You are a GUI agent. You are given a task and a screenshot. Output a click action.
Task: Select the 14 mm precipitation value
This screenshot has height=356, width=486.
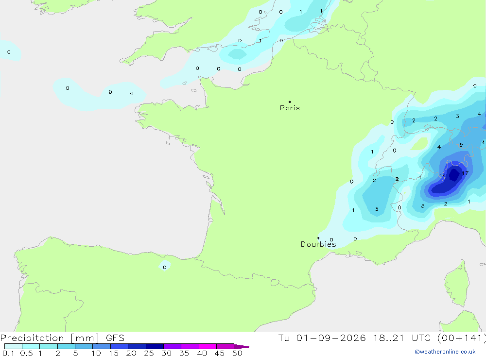click(443, 175)
